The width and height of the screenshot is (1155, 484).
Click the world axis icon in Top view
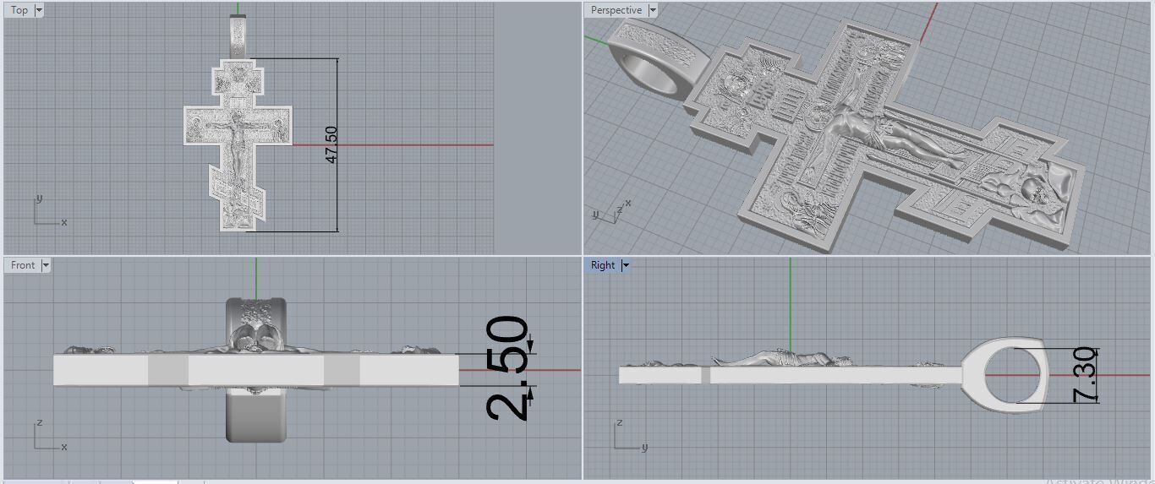[49, 211]
